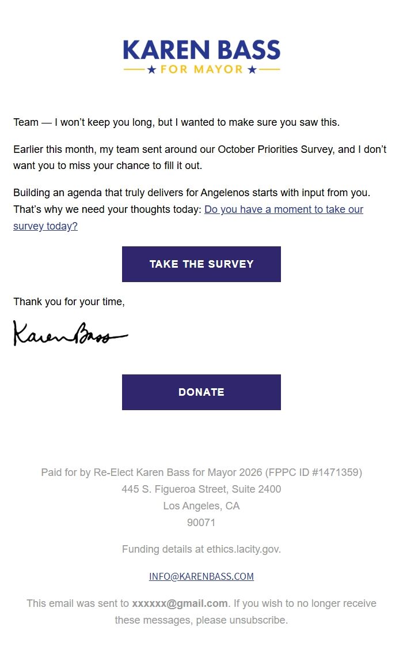This screenshot has height=664, width=403.
Task: Click the "Paid for by Re-Elect Karen Bass" line
Action: (201, 472)
